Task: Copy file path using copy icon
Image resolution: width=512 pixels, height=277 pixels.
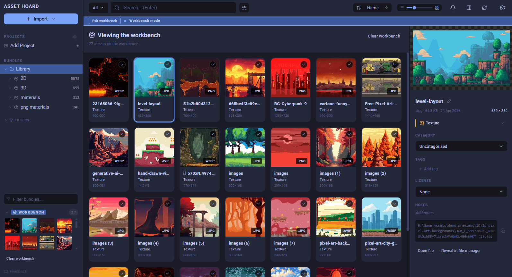Action: coord(503,231)
